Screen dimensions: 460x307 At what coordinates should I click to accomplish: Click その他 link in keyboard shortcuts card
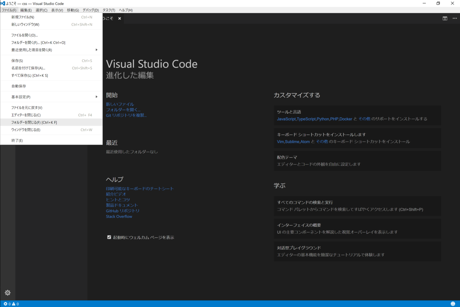(322, 142)
